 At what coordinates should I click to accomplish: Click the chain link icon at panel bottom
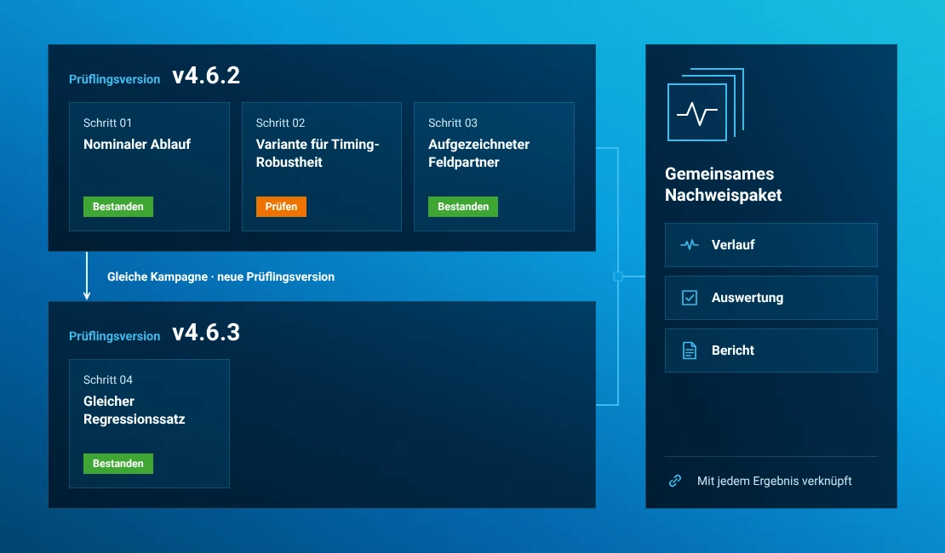click(675, 481)
